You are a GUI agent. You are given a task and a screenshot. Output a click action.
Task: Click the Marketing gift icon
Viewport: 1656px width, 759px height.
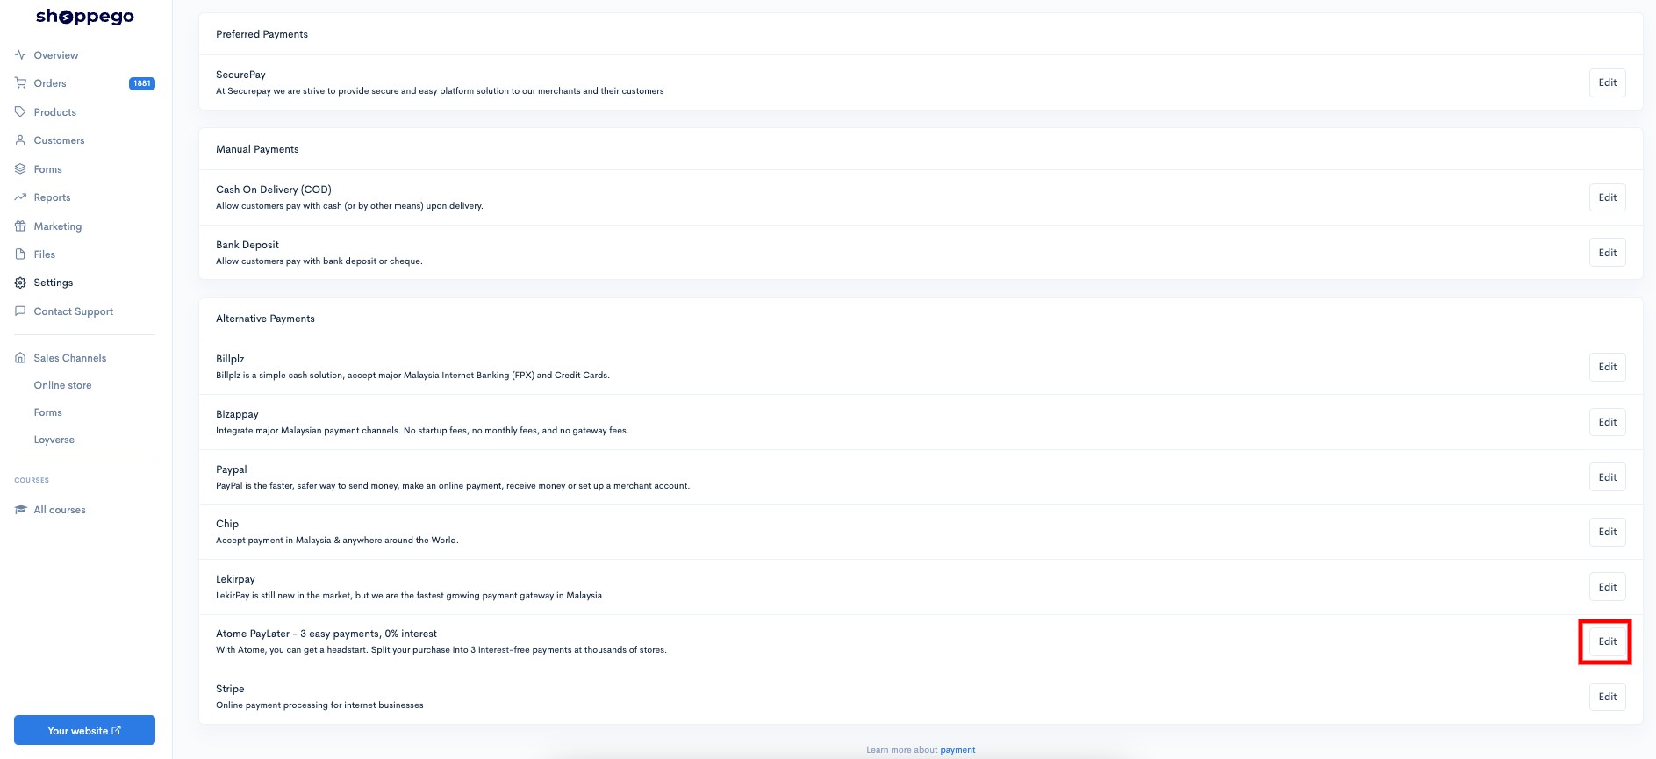coord(20,226)
